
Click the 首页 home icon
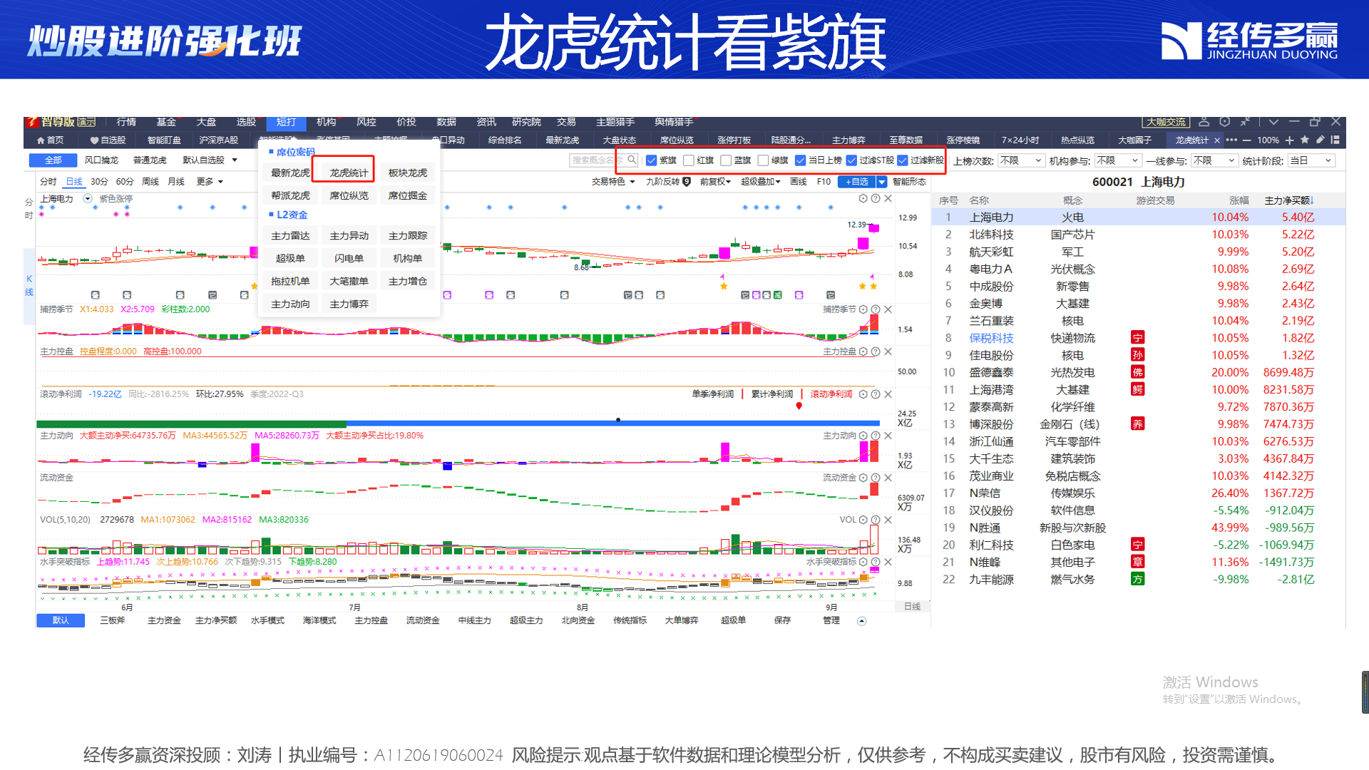pyautogui.click(x=41, y=140)
